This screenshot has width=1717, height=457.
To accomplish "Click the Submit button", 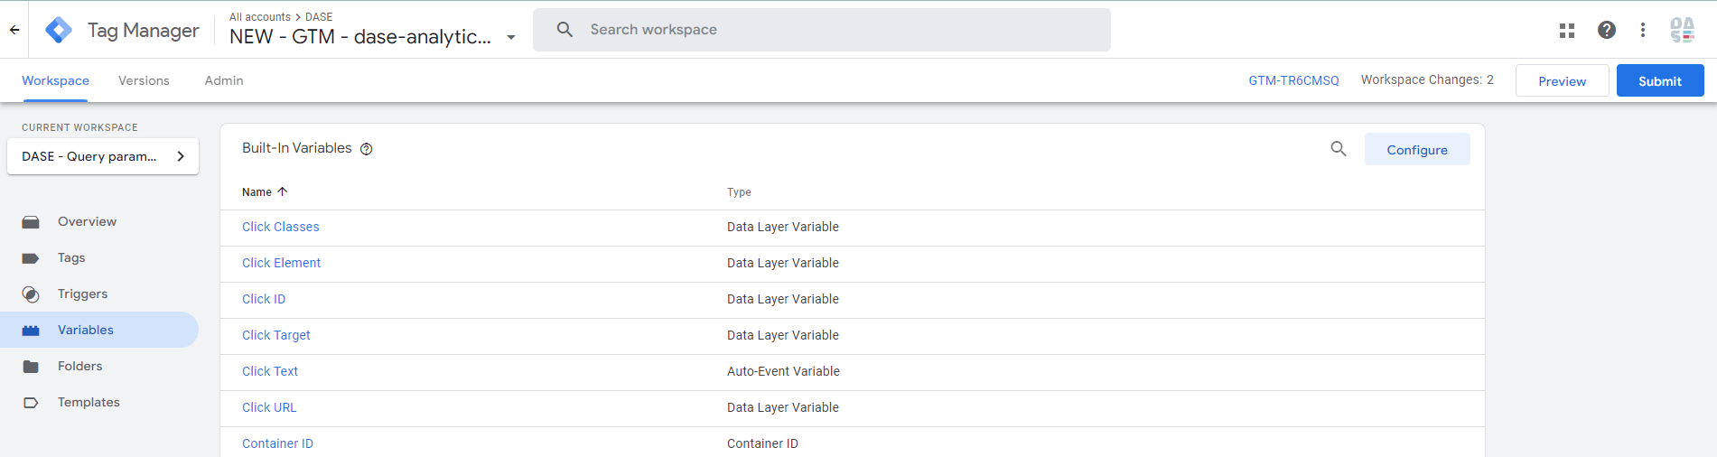I will pos(1660,80).
